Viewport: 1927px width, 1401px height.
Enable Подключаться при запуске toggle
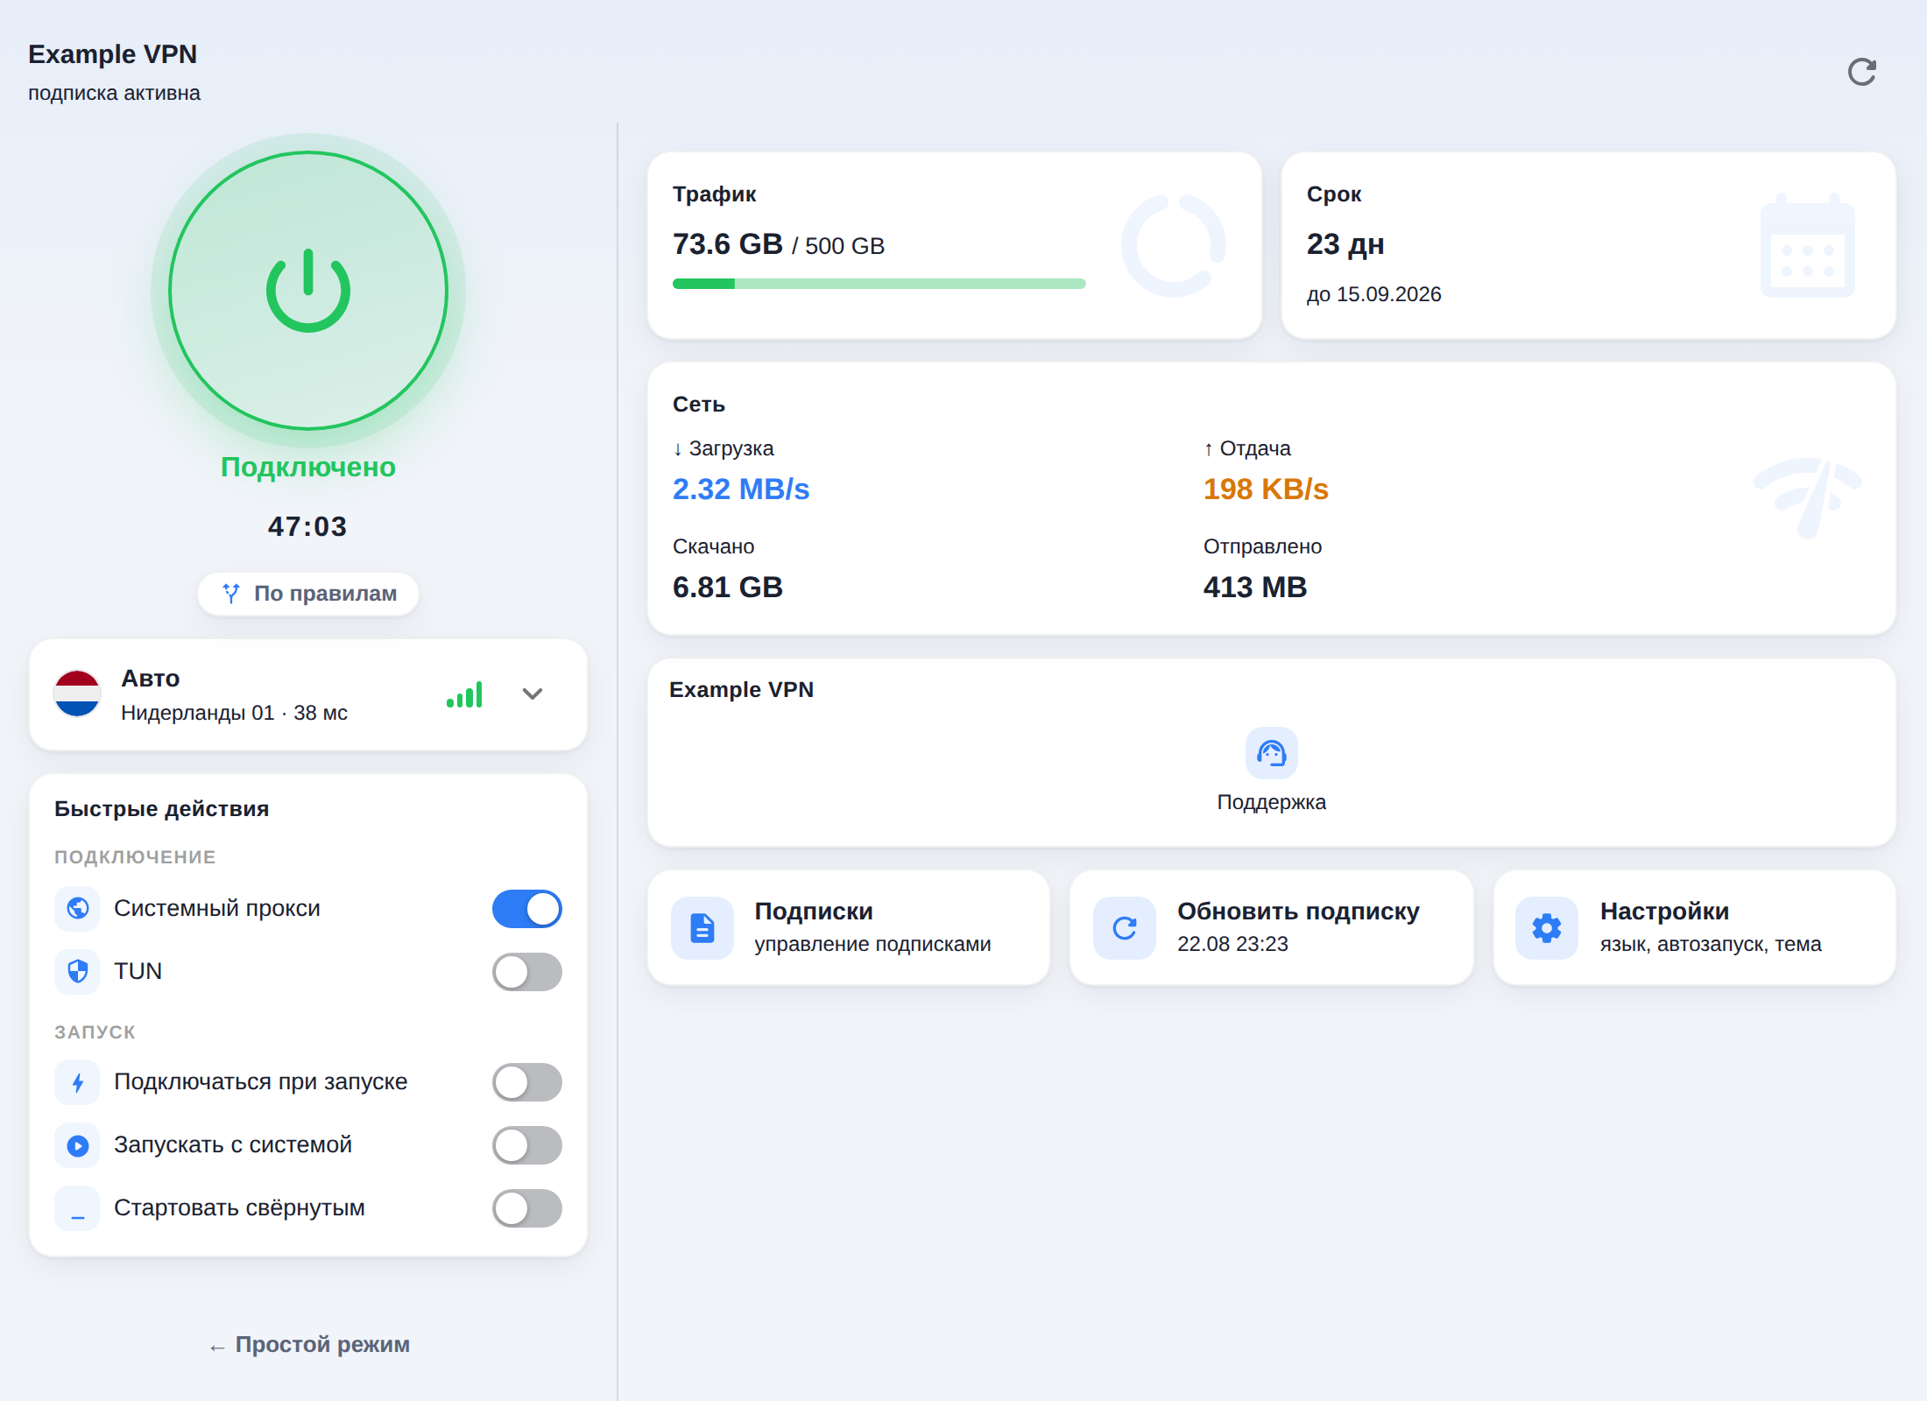[x=527, y=1082]
